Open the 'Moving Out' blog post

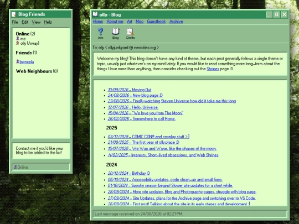(130, 90)
